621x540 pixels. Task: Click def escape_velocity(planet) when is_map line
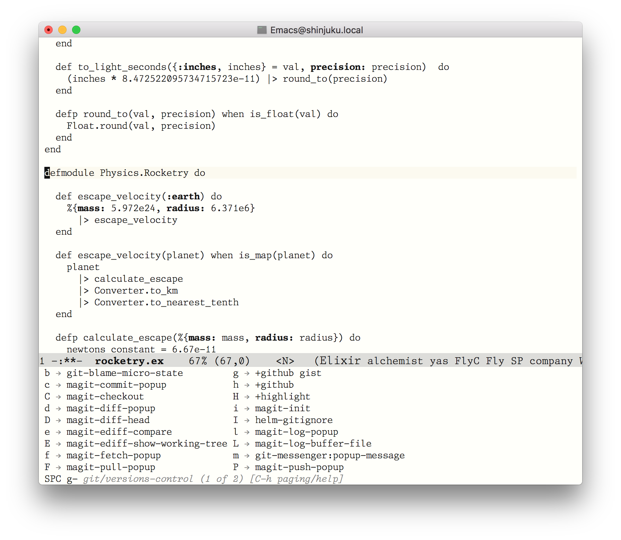(194, 255)
